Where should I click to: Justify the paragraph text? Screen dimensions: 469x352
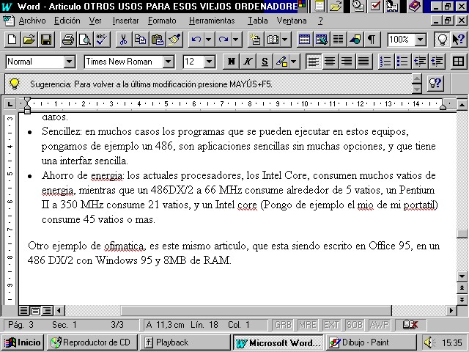[364, 62]
